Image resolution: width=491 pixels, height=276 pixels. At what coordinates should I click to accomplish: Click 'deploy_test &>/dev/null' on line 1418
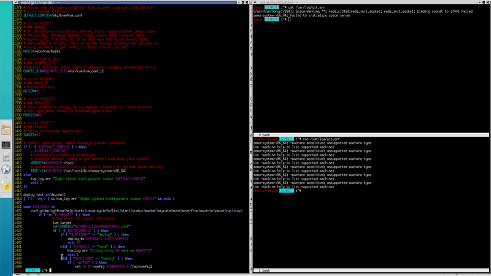pos(44,195)
